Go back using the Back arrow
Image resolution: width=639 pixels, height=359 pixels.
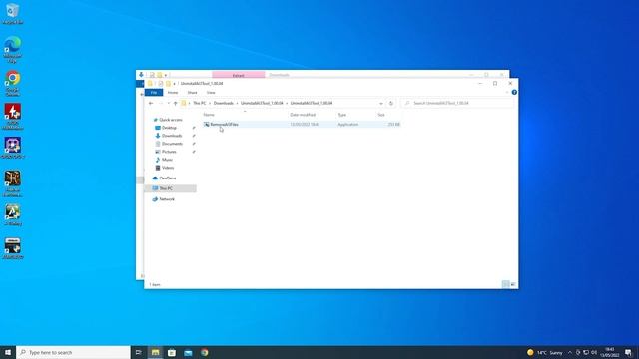(x=151, y=104)
